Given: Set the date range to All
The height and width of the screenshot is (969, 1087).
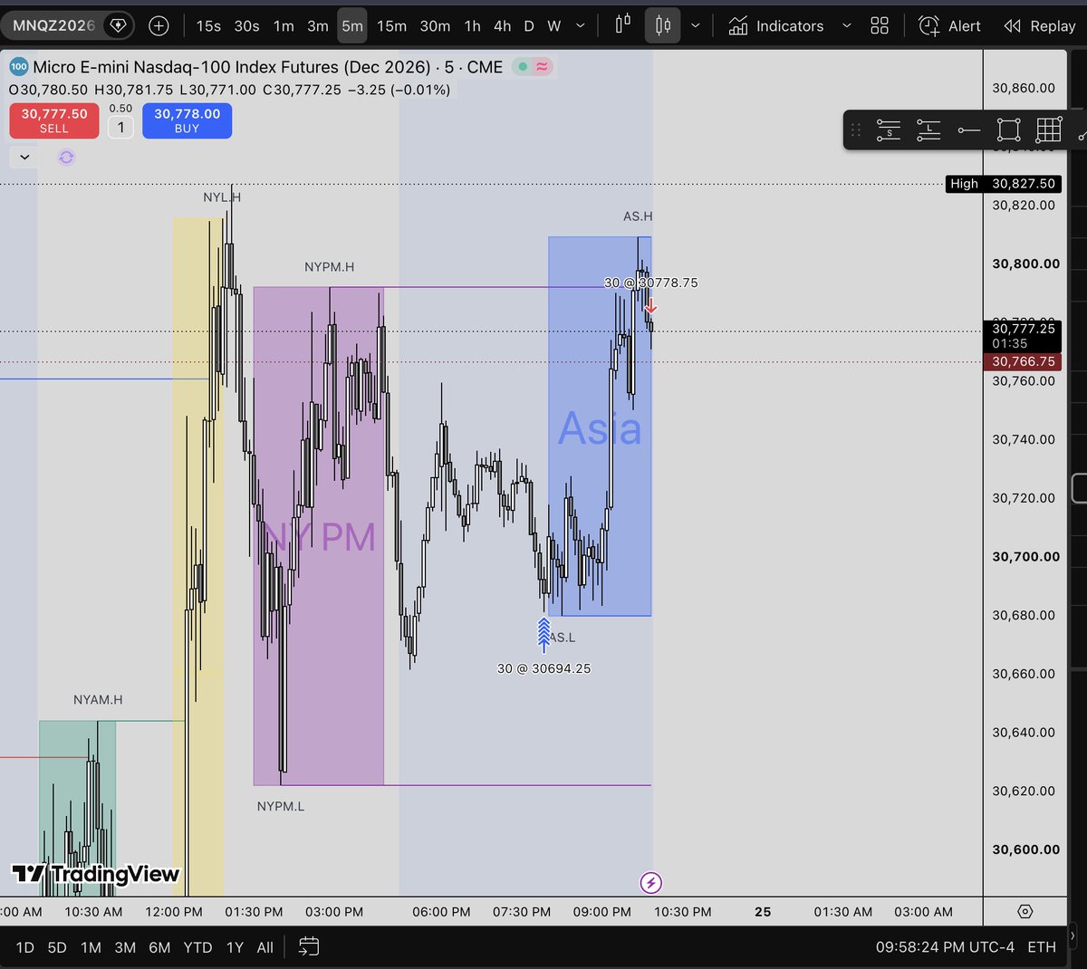Looking at the screenshot, I should pyautogui.click(x=265, y=947).
